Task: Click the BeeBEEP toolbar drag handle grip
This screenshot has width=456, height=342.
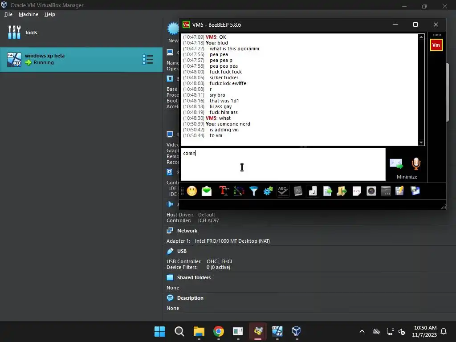Action: click(x=182, y=191)
